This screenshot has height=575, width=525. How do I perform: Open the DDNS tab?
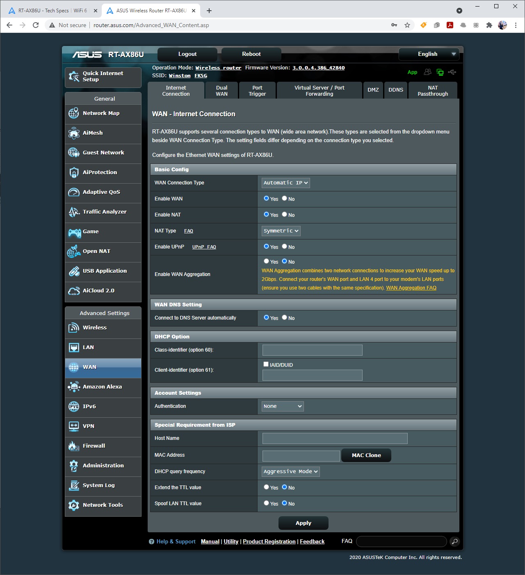(395, 90)
